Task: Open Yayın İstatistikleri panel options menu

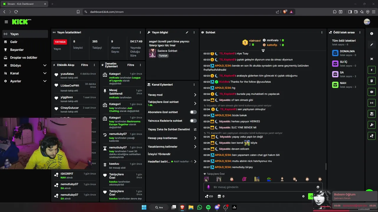Action: pyautogui.click(x=140, y=32)
